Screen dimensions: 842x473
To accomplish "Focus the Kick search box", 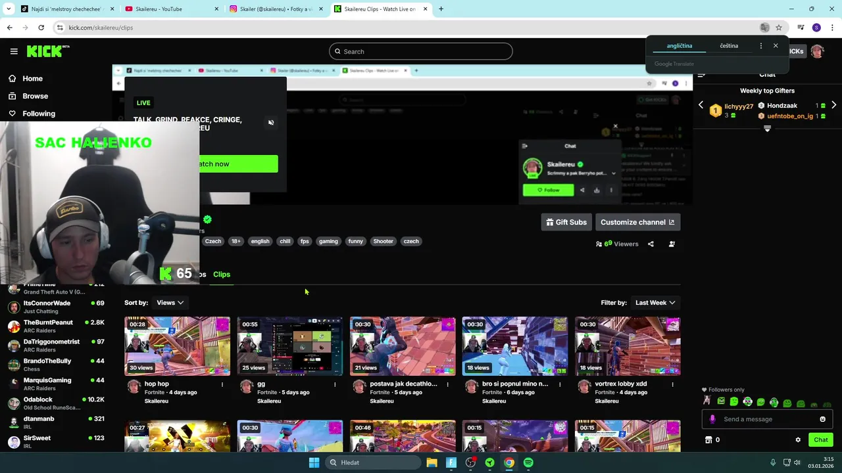I will pyautogui.click(x=421, y=51).
